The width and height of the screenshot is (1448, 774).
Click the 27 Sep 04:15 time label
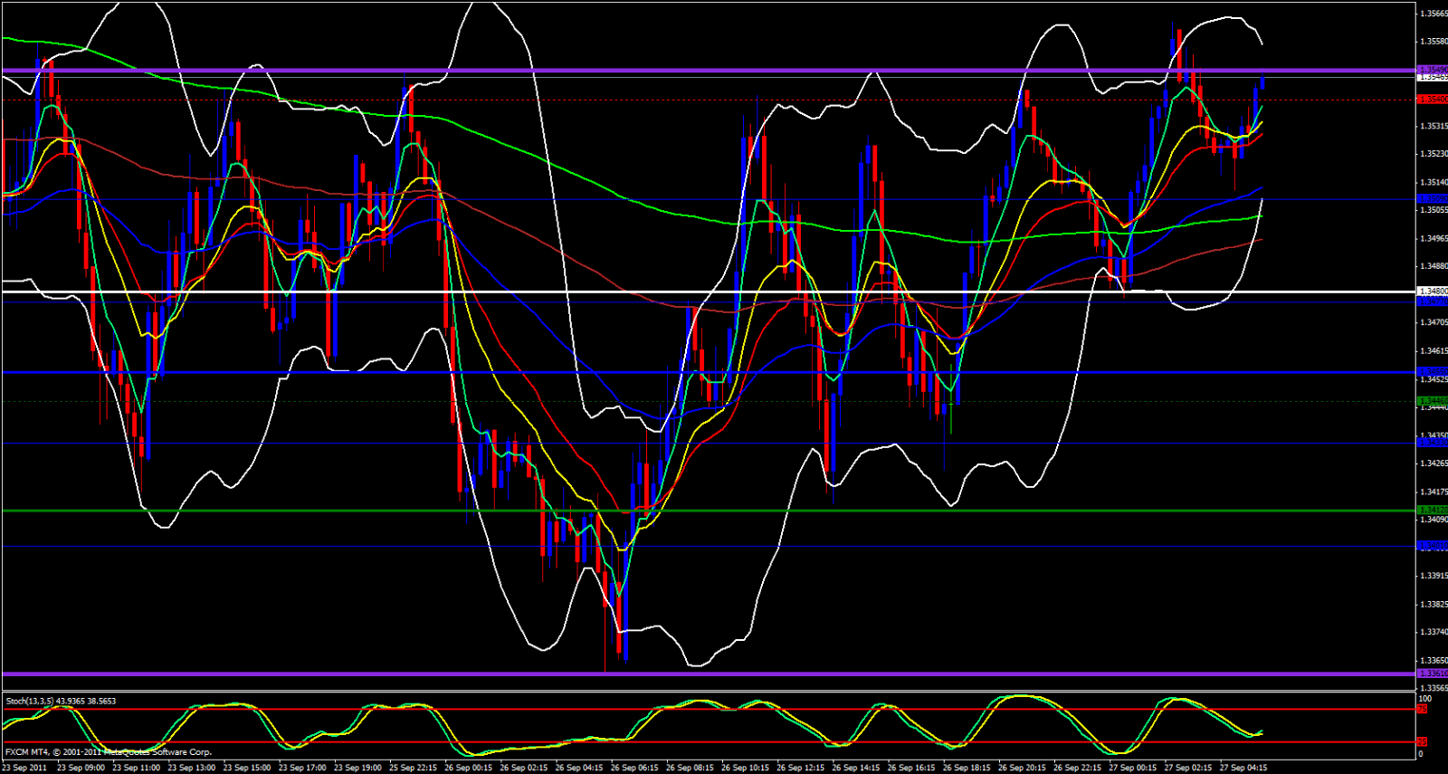click(1243, 768)
